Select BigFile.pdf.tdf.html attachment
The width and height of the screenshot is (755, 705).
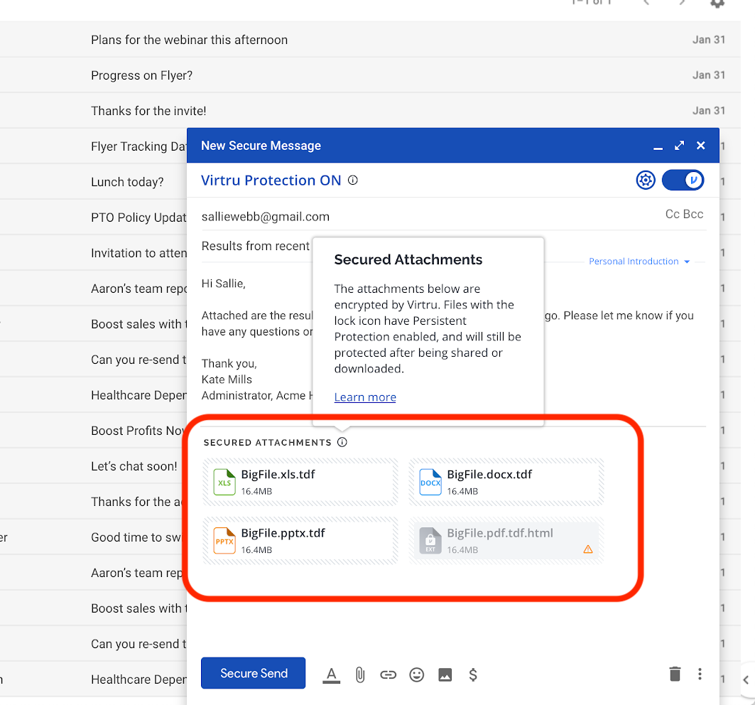pos(506,541)
